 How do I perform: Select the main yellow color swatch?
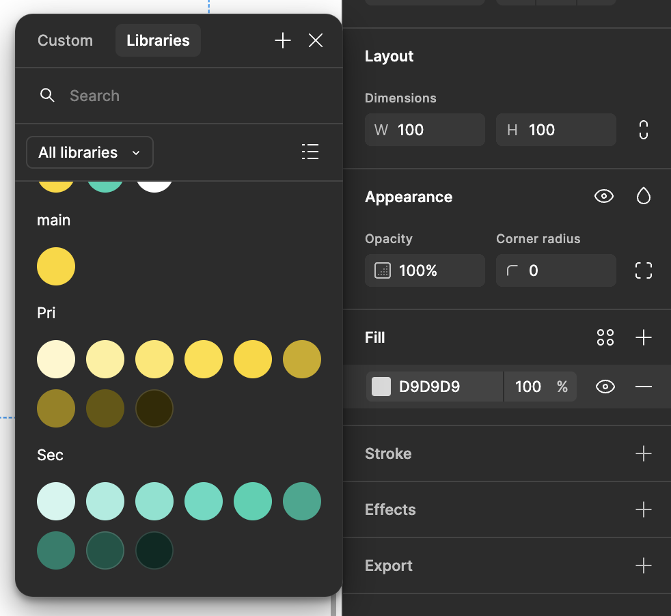pos(56,266)
